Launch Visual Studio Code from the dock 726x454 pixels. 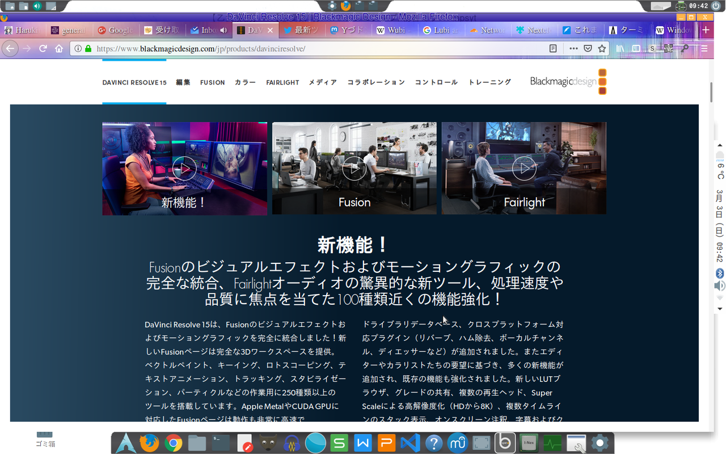(x=410, y=443)
